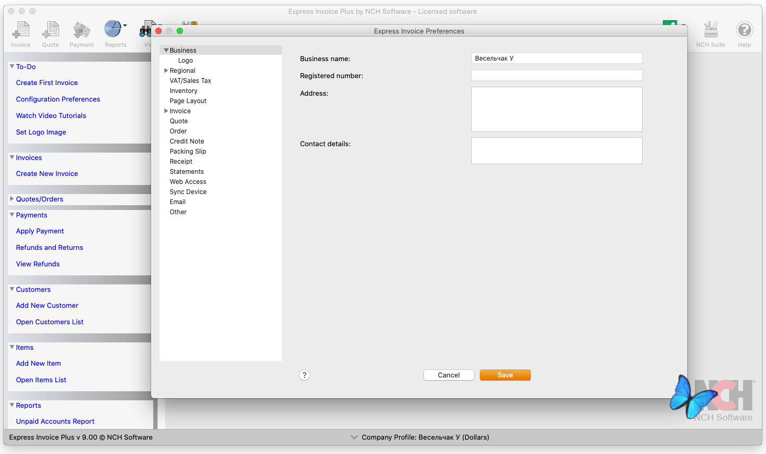Open the Company Profile chevron in status bar
This screenshot has height=454, width=766.
[354, 437]
